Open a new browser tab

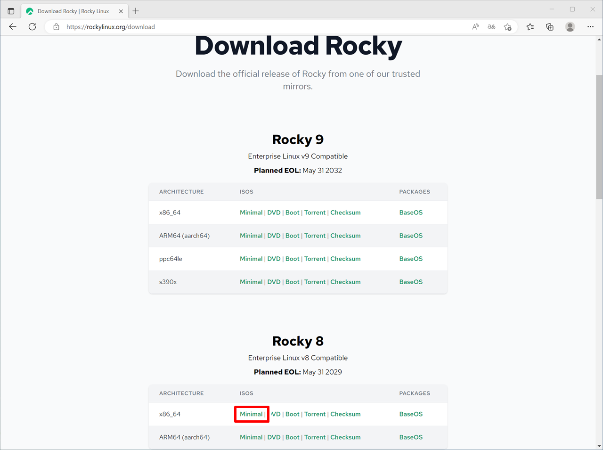pos(136,11)
